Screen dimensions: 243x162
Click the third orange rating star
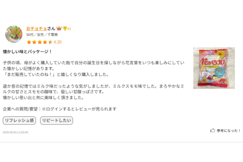[x=40, y=42]
